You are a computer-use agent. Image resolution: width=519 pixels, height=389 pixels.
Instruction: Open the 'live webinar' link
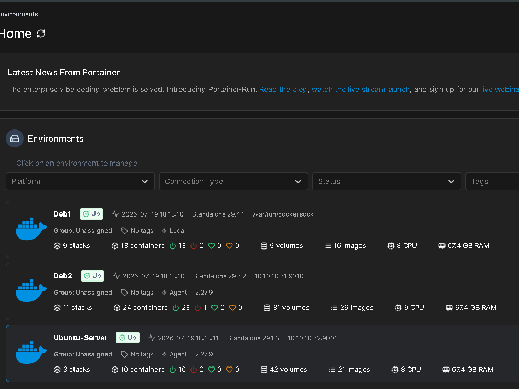[x=500, y=89]
